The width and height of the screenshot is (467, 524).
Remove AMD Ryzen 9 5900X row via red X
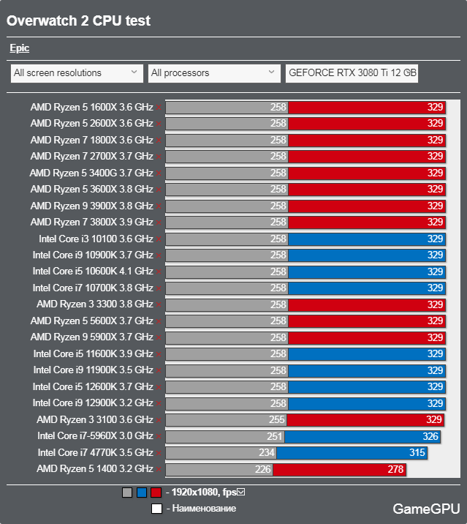coord(159,338)
